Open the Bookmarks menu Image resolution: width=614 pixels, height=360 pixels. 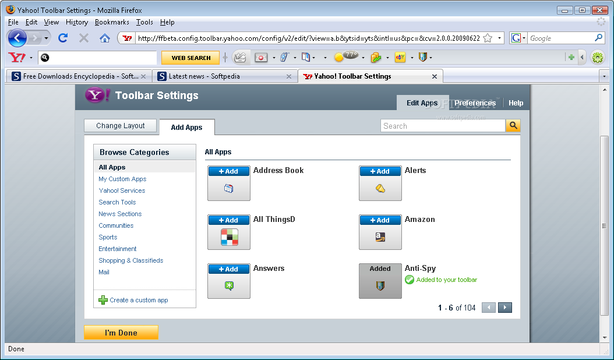[x=112, y=22]
